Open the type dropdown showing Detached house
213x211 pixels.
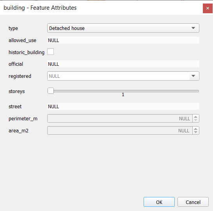pos(123,28)
